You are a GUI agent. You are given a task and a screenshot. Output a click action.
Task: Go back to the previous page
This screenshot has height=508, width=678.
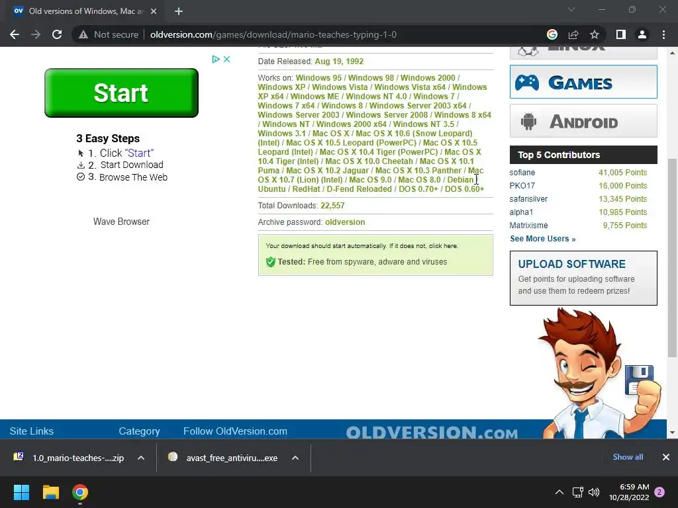pyautogui.click(x=15, y=34)
